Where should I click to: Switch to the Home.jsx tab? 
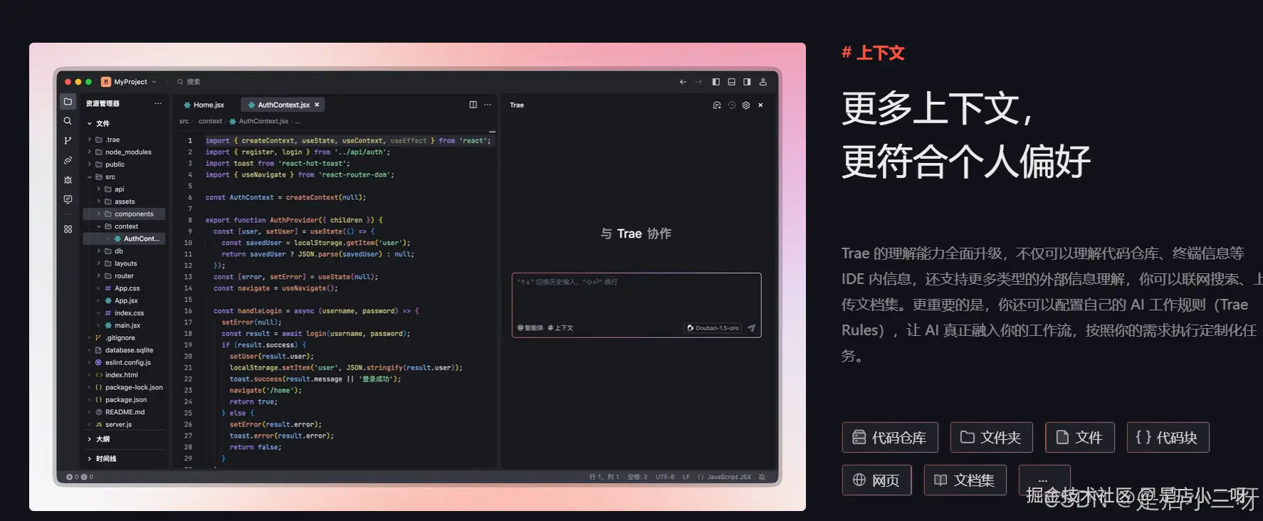[204, 105]
